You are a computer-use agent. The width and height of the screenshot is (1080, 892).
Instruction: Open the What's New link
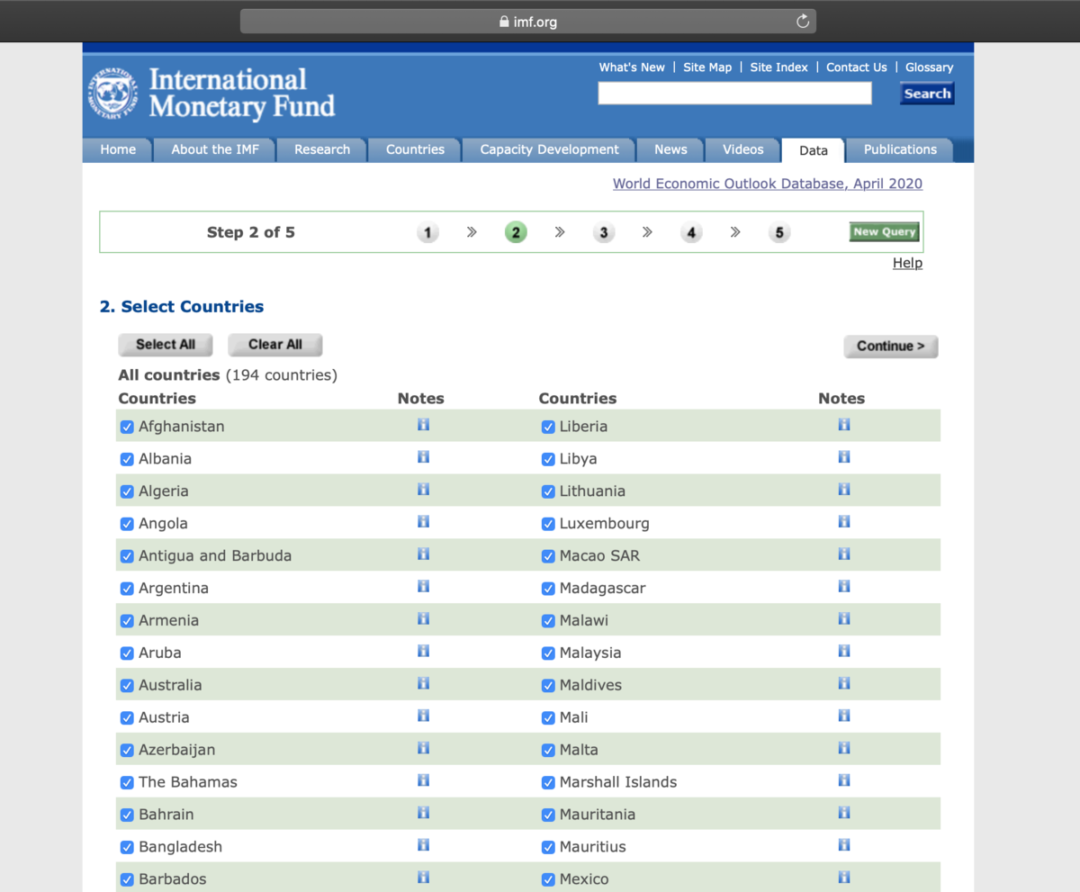(632, 68)
